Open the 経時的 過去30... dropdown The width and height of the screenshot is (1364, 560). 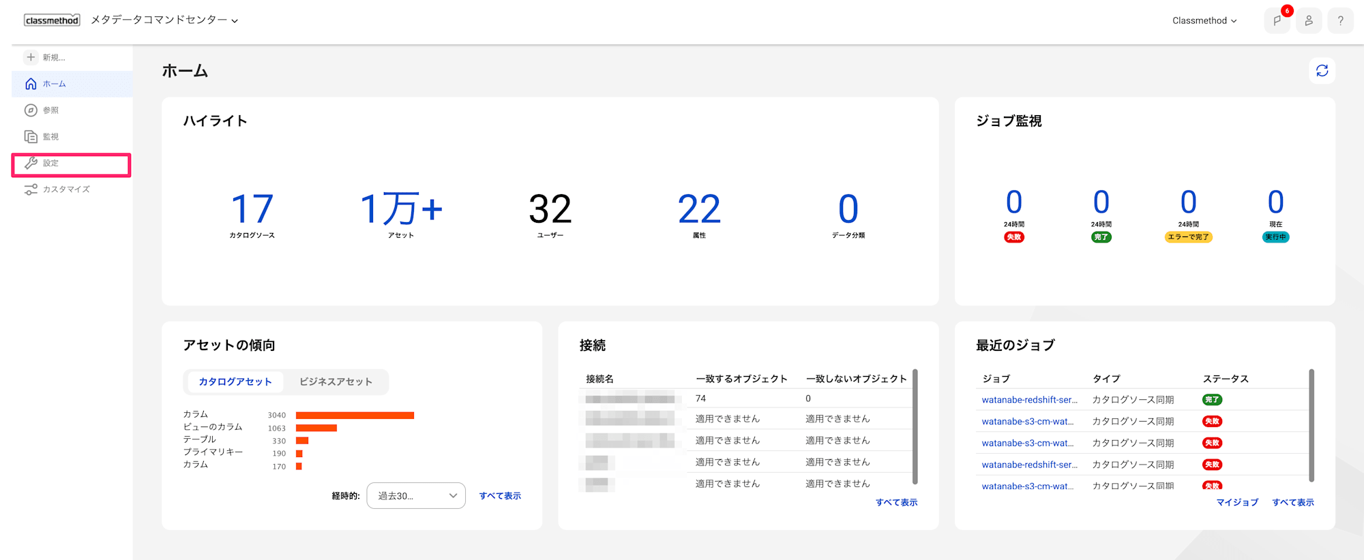point(416,496)
